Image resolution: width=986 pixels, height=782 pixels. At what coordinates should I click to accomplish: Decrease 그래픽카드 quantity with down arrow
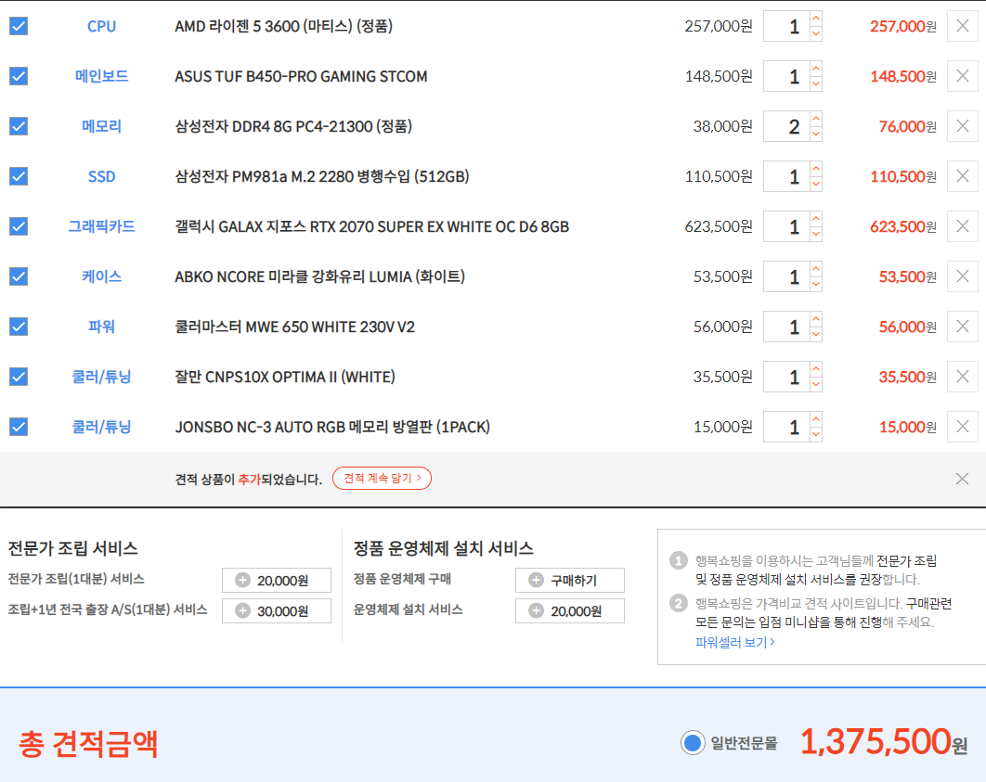(815, 235)
